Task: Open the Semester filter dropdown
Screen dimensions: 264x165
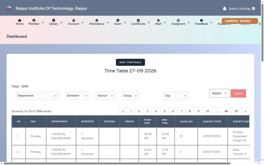Action: click(x=77, y=96)
